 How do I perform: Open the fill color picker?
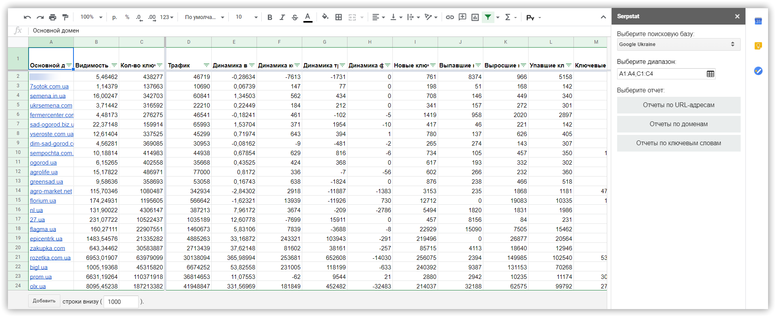[x=325, y=17]
